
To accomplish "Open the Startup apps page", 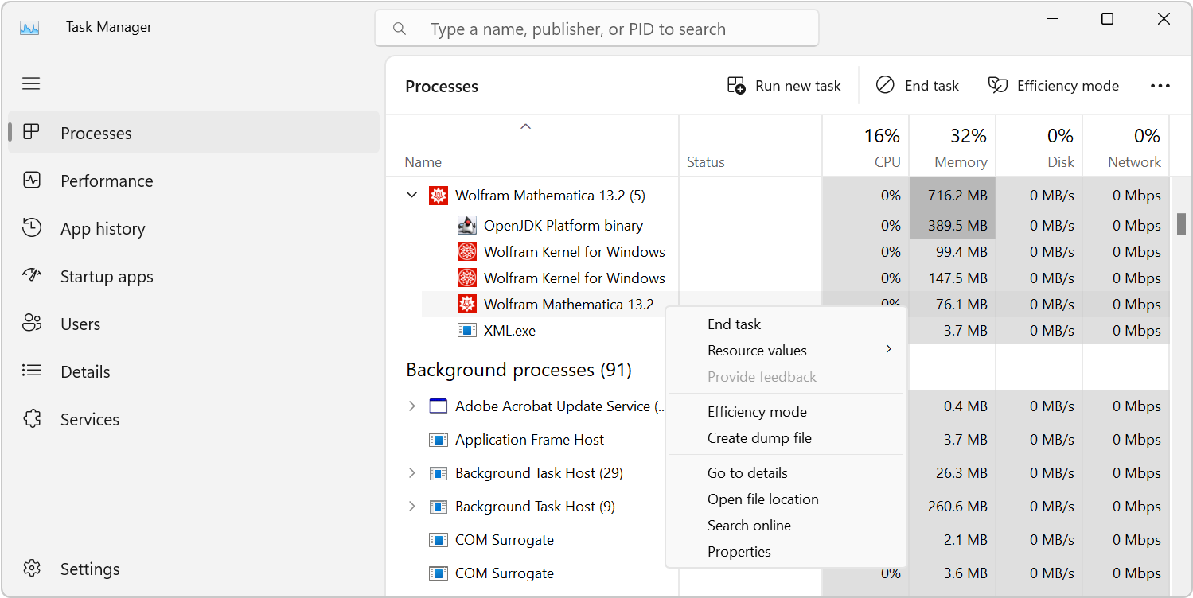I will point(193,276).
